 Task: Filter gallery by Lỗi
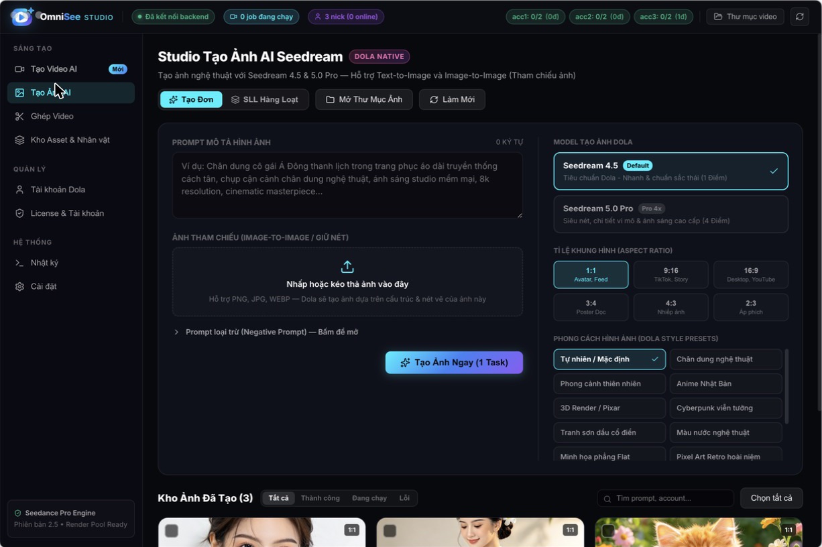[404, 498]
